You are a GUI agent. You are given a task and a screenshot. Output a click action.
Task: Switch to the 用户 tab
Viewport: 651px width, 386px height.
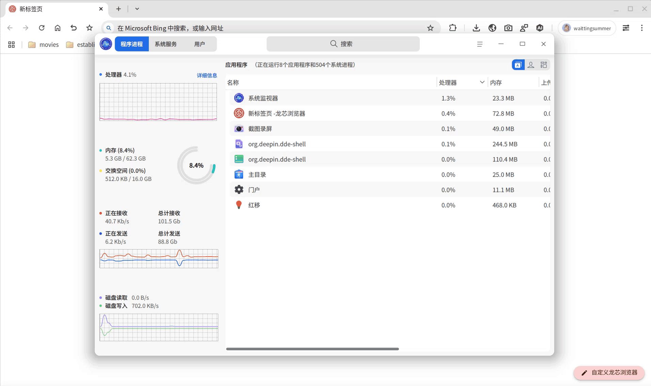point(200,44)
